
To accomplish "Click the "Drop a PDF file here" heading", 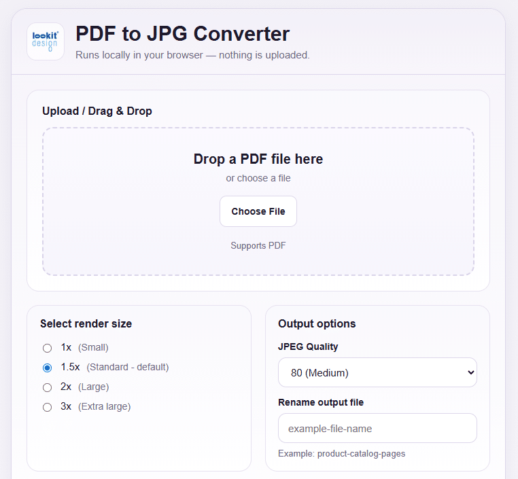I will click(x=258, y=159).
